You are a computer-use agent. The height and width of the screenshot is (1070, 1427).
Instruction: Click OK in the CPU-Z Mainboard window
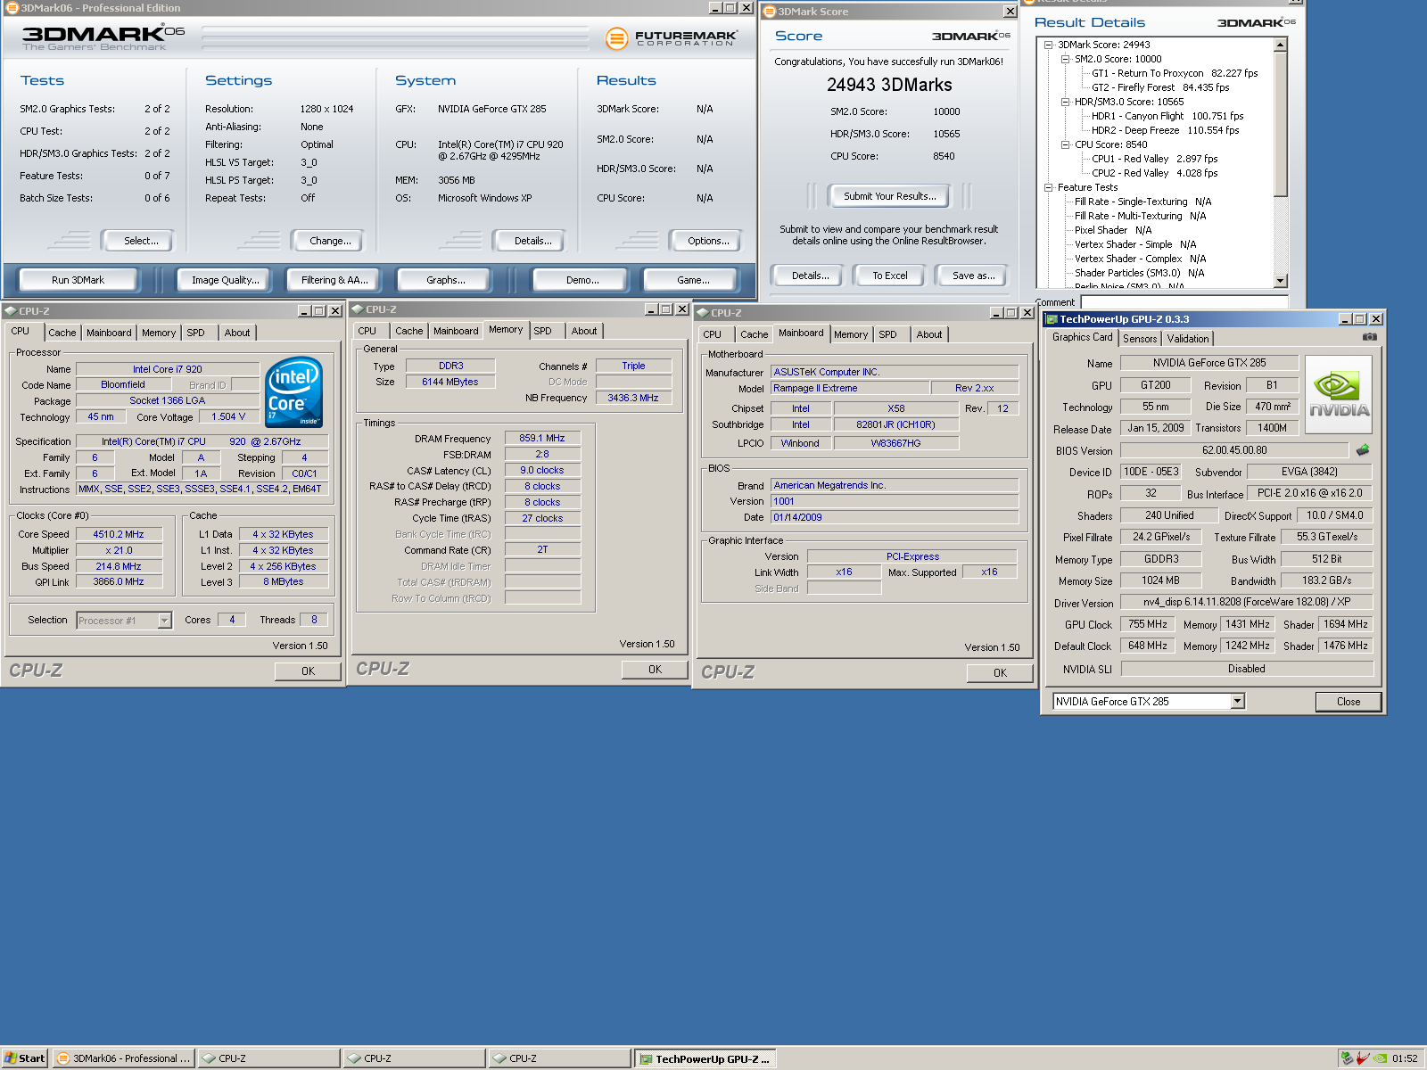[1000, 673]
